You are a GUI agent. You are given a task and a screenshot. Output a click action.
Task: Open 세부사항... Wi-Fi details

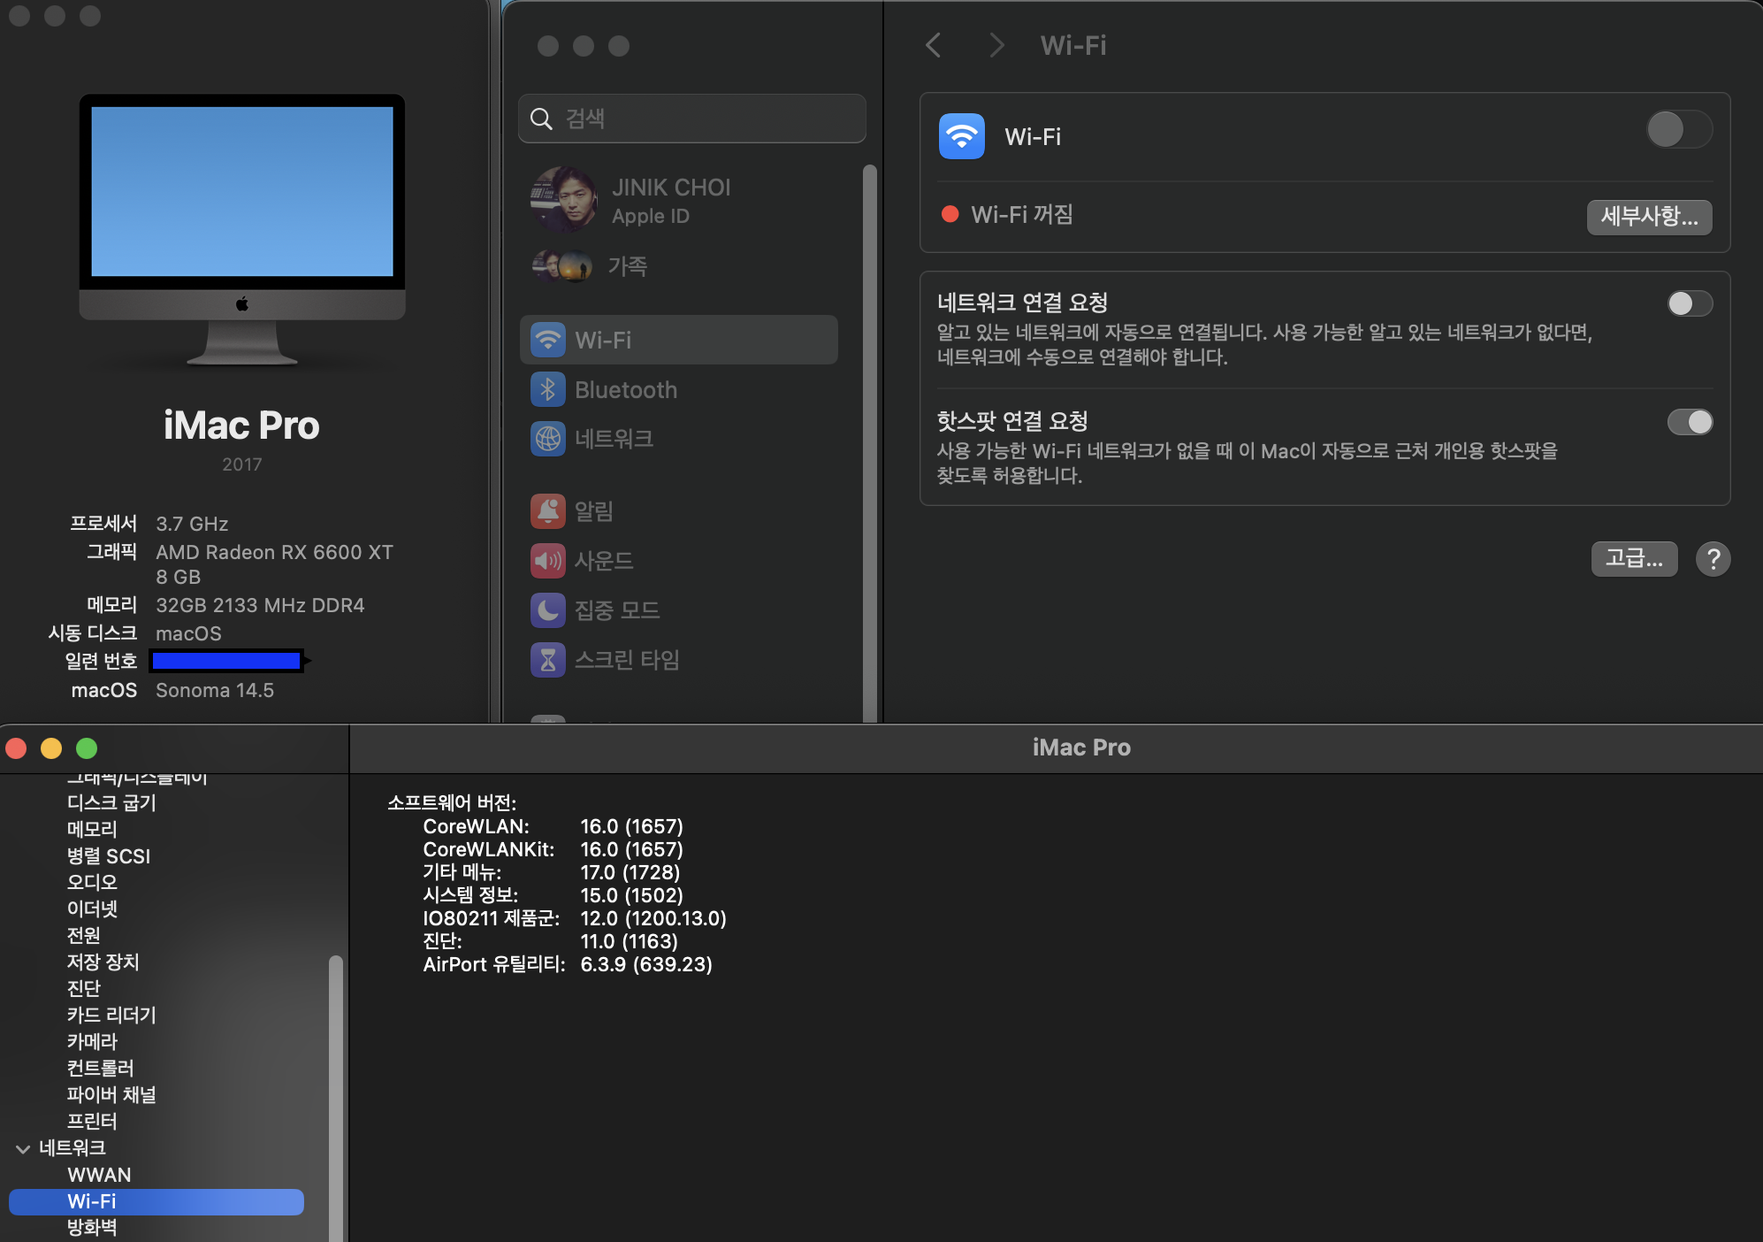pos(1649,217)
